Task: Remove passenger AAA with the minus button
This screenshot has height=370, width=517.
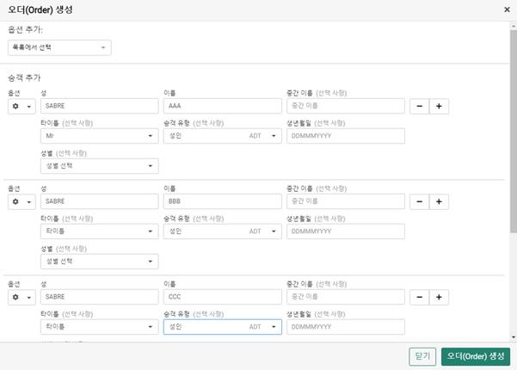Action: click(420, 106)
